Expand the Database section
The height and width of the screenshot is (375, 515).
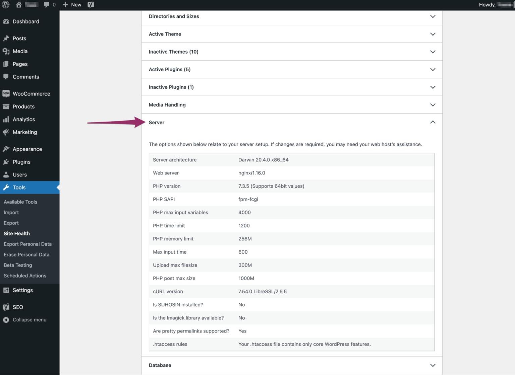tap(292, 365)
